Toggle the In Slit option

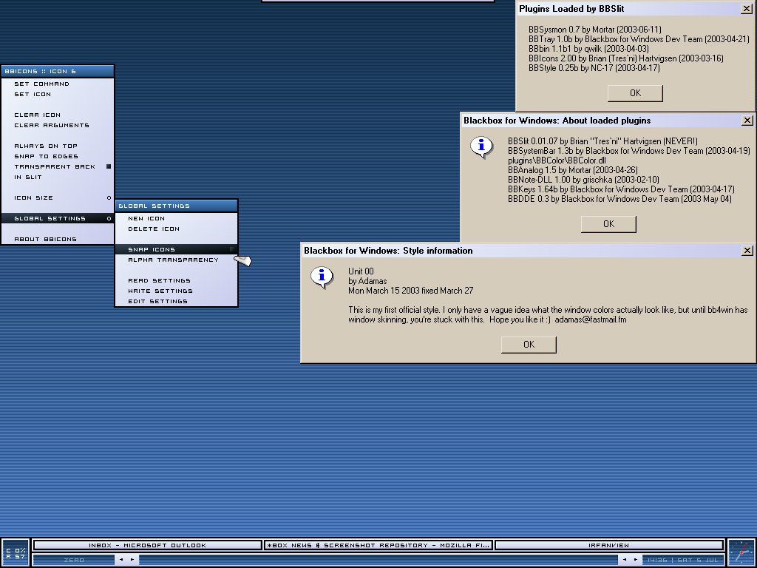click(58, 177)
